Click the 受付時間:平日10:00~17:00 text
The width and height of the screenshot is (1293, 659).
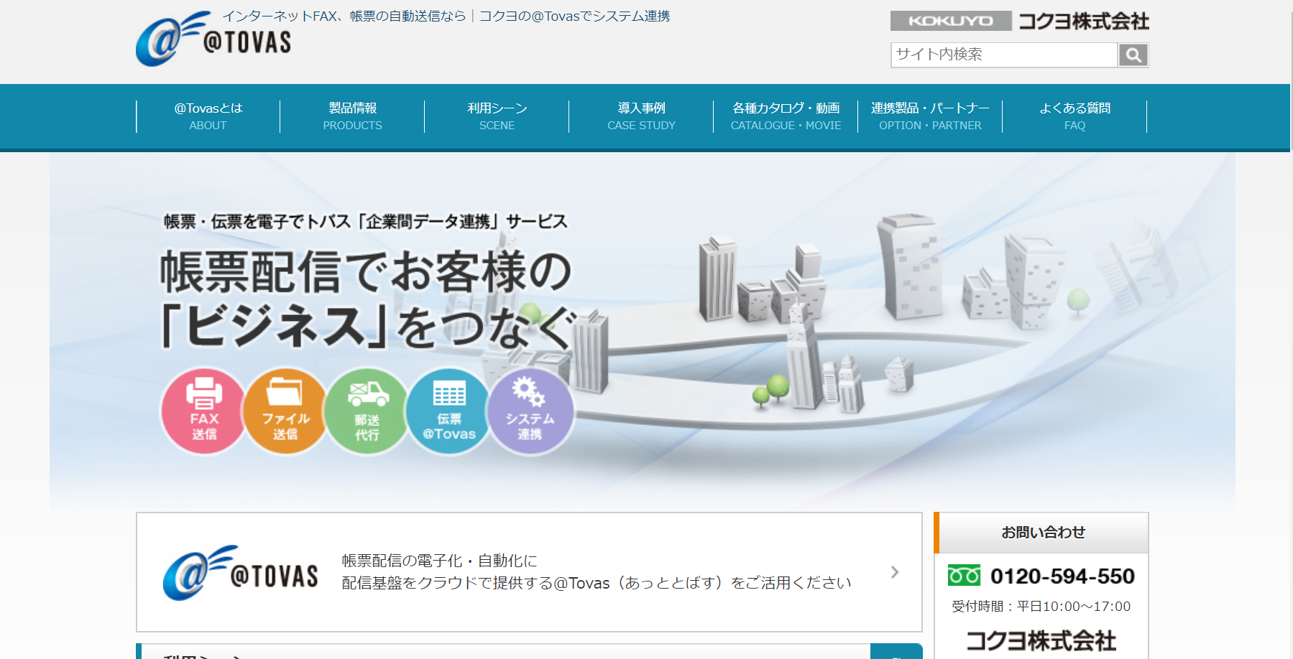(1041, 607)
